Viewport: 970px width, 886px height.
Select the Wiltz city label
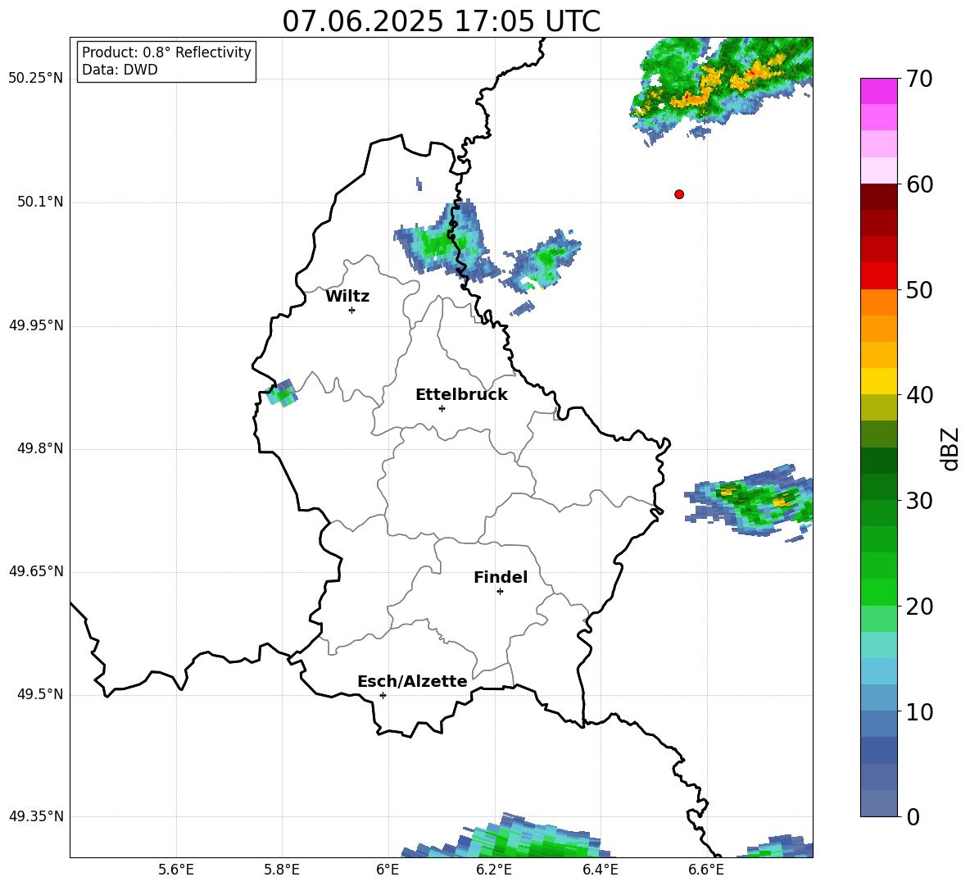[x=347, y=297]
